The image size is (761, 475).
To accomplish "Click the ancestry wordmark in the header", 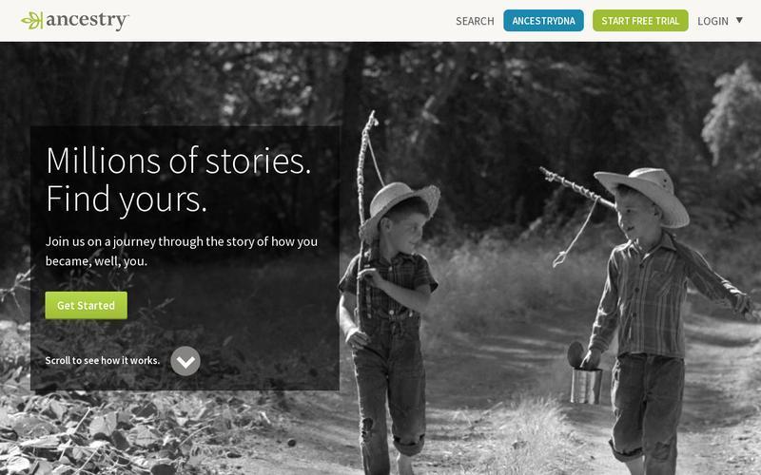I will 88,21.
